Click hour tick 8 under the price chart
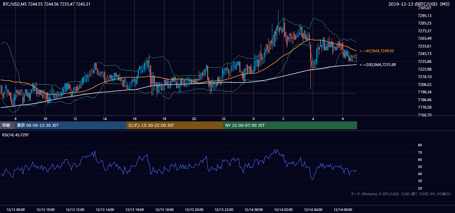The image size is (455, 213). pos(15,119)
